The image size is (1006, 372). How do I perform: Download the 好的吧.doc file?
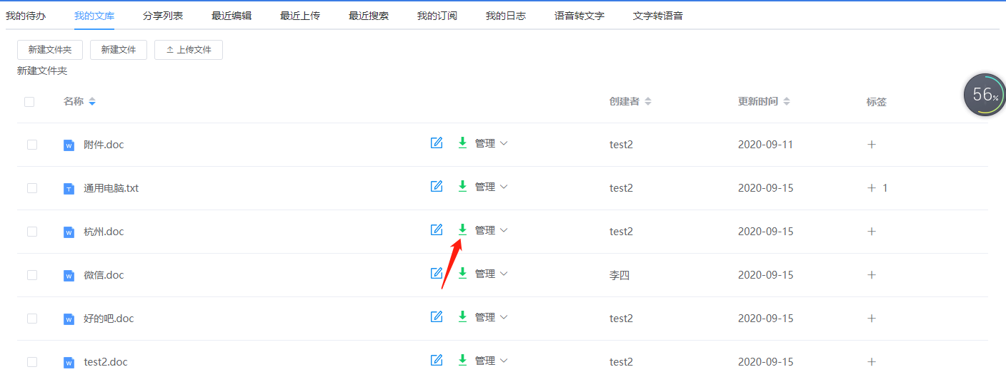(x=462, y=316)
